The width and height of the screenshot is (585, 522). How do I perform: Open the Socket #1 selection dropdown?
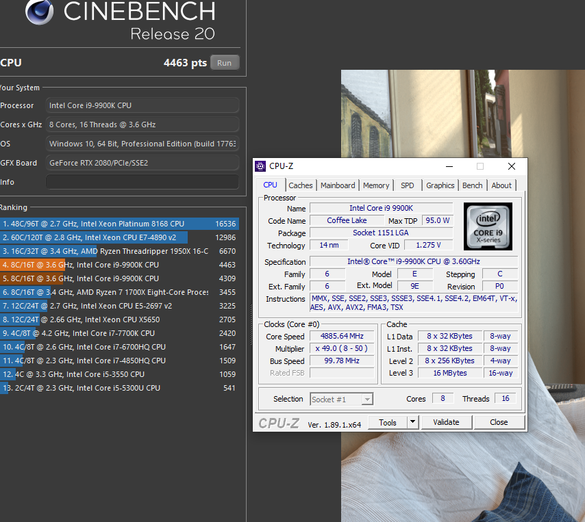341,399
